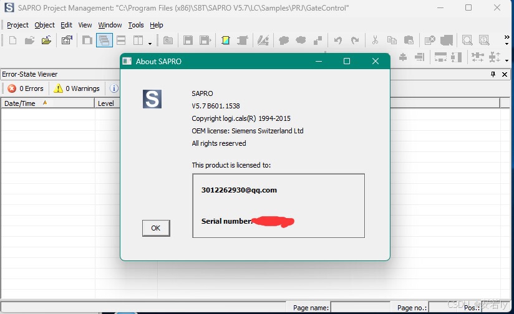Screen dimensions: 514x314
Task: Click the large S logo in dialog
Action: (152, 99)
